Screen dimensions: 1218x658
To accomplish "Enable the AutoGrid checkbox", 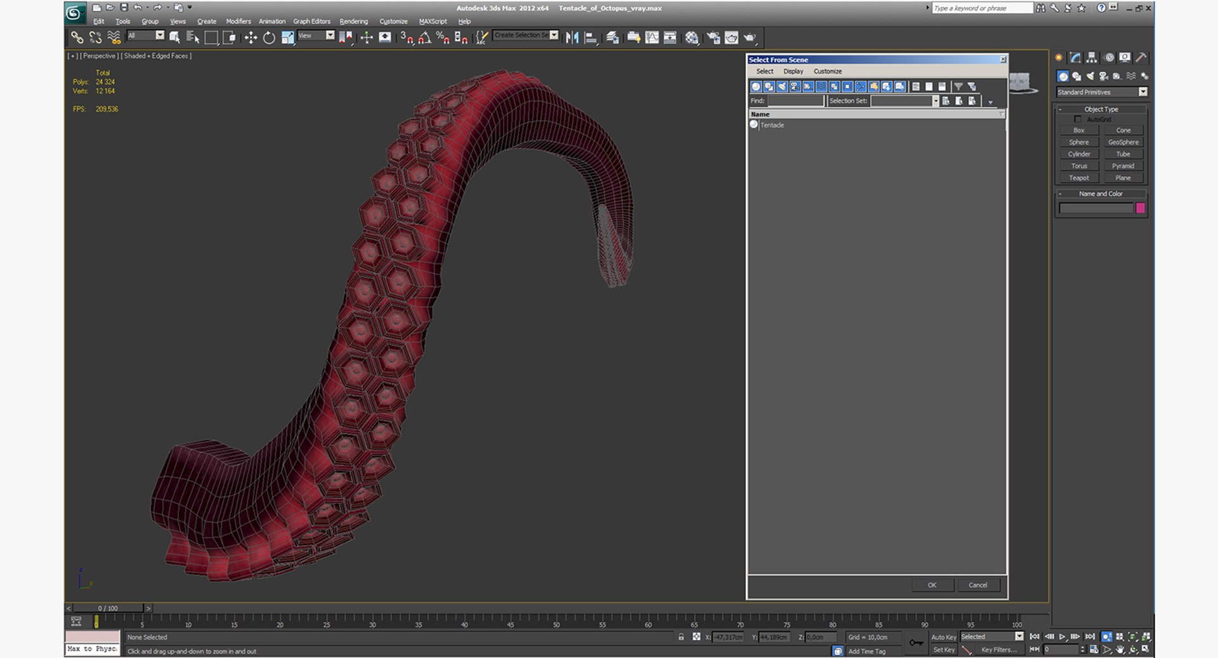I will pos(1077,119).
